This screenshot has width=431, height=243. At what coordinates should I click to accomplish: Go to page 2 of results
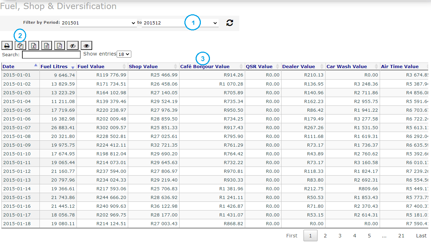[325, 236]
